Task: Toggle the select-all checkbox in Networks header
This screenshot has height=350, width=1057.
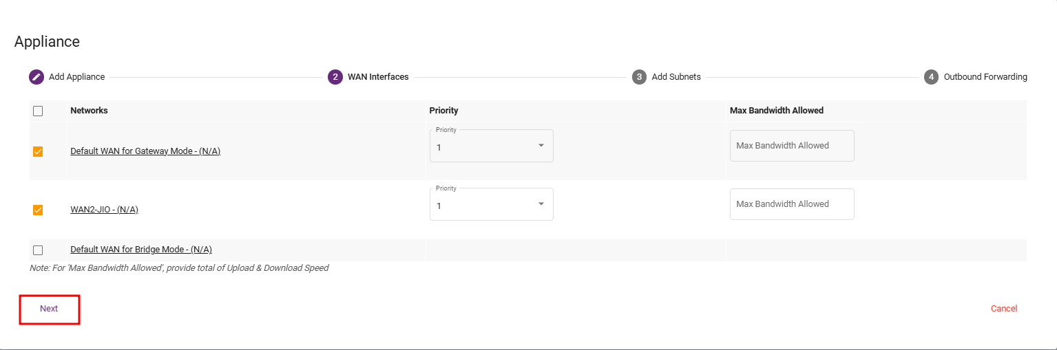Action: click(x=38, y=111)
